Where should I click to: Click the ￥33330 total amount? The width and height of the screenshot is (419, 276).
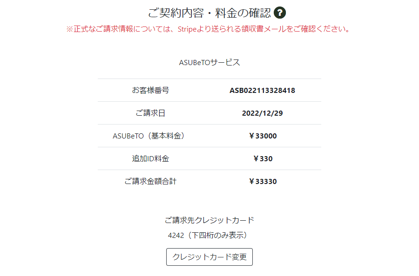[x=263, y=182]
